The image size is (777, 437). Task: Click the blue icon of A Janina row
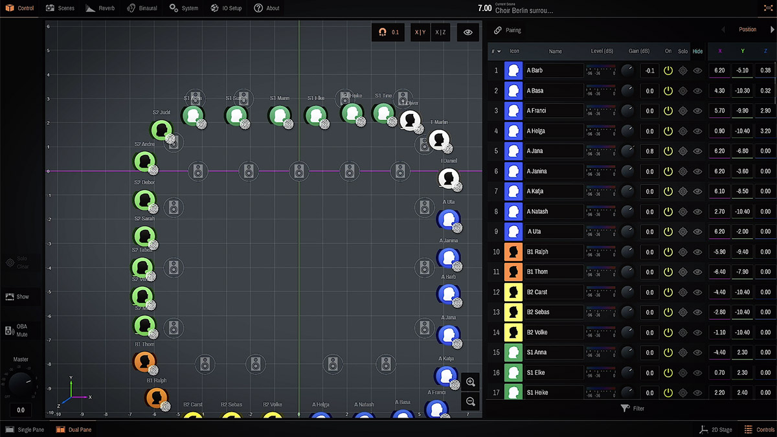click(513, 172)
